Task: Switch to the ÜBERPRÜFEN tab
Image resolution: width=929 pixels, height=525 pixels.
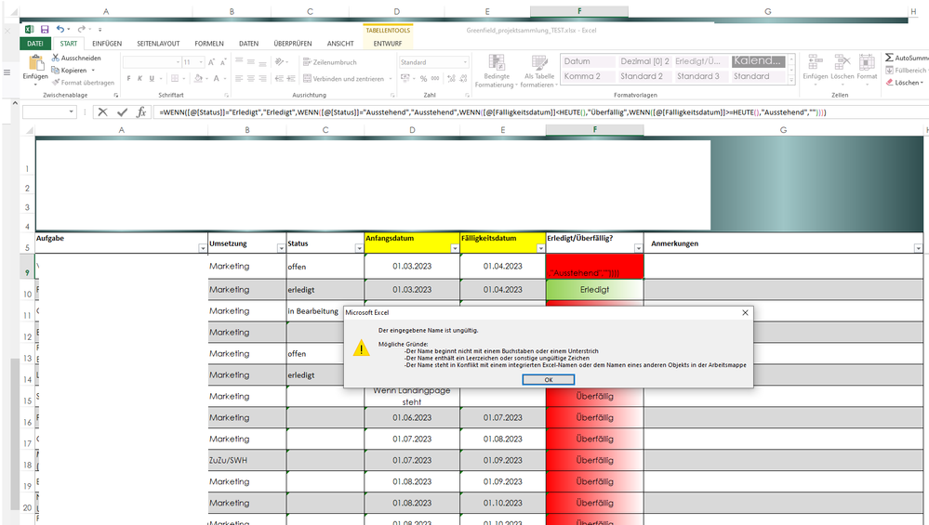Action: [293, 43]
